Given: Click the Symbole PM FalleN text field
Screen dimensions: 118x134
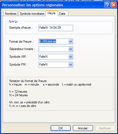Looking at the screenshot, I should click(54, 65).
